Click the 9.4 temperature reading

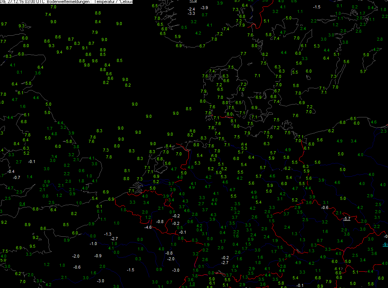[59, 52]
